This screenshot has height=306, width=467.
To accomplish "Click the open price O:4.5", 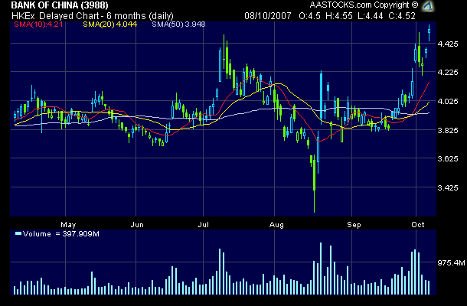I will coord(310,16).
